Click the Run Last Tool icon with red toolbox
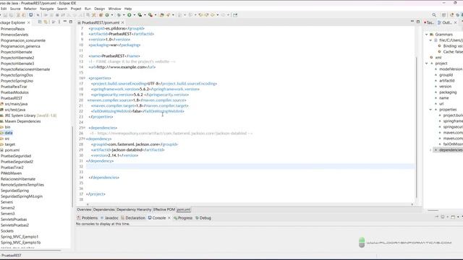This screenshot has height=260, width=463. [150, 14]
